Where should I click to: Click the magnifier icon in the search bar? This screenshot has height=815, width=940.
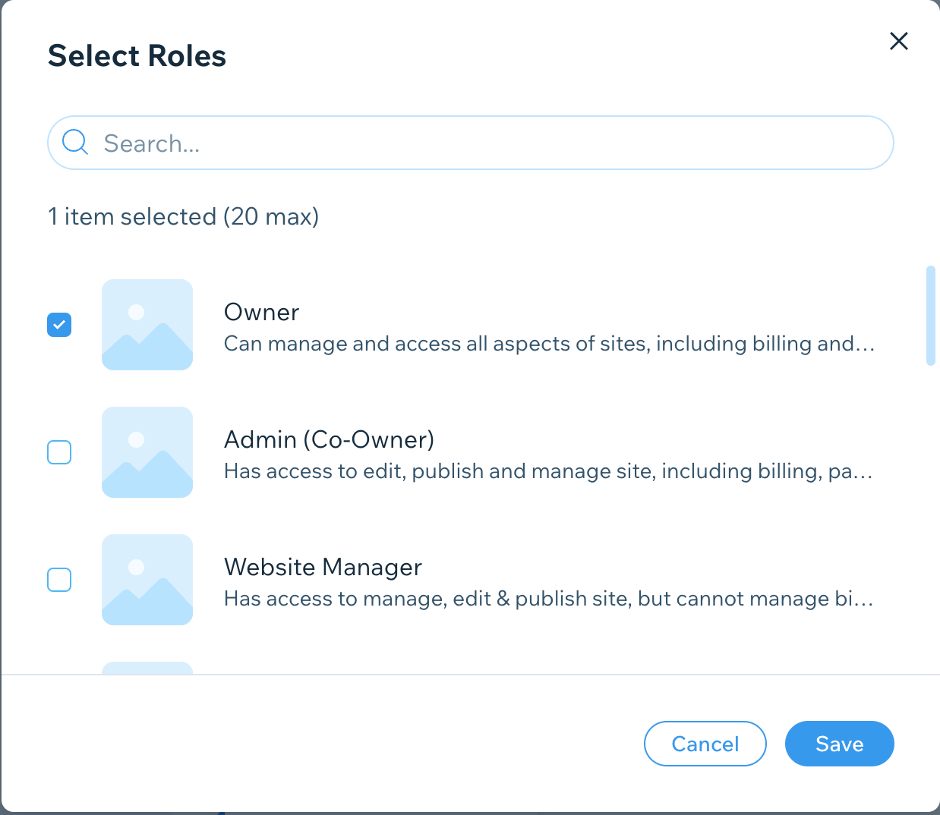coord(75,142)
